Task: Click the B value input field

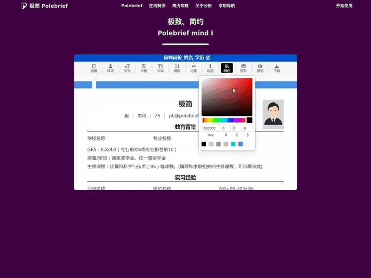Action: 248,128
